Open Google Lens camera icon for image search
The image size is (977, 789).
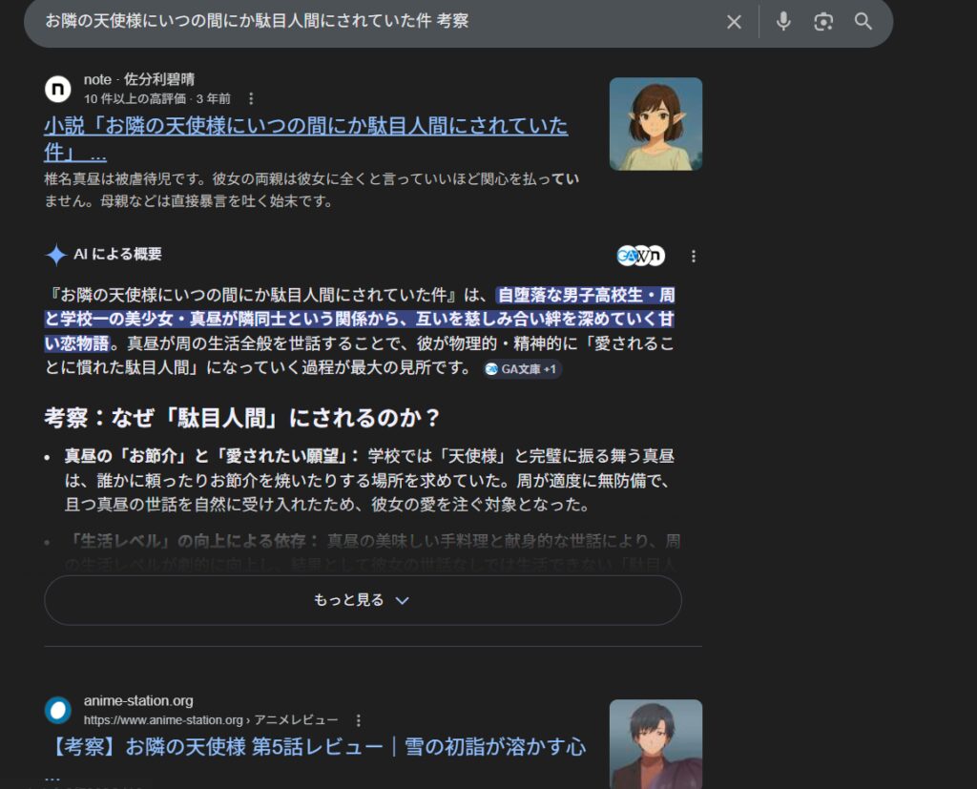coord(822,22)
